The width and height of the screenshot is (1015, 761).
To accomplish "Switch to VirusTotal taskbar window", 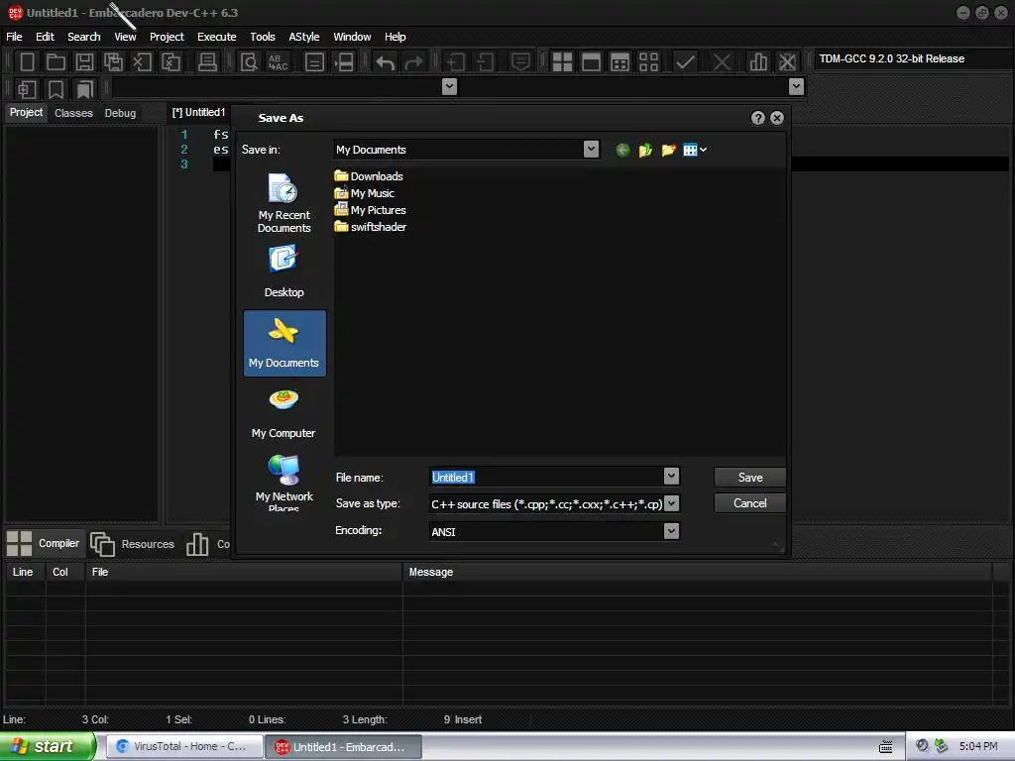I will (x=183, y=747).
